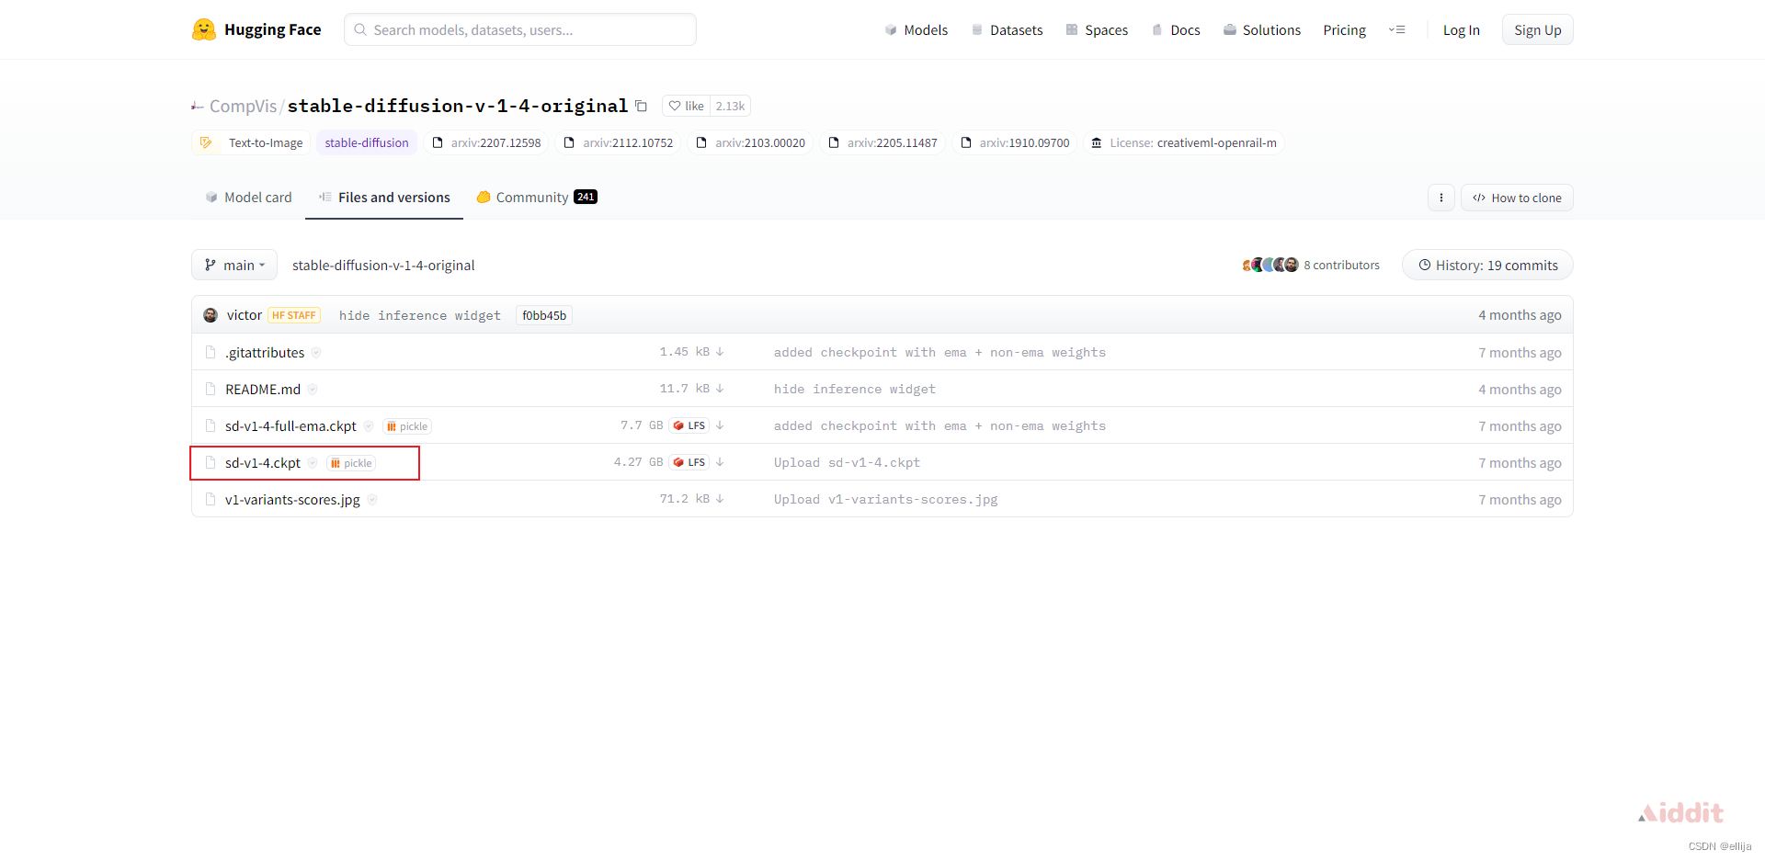Open History: 19 commits
This screenshot has height=861, width=1765.
1487,265
